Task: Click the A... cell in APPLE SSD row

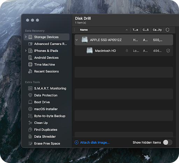Action: (145, 40)
